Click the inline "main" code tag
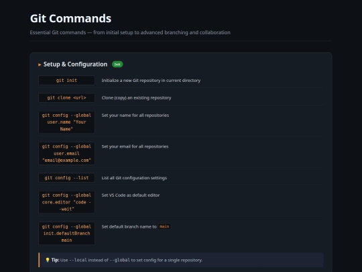This screenshot has height=272, width=362. tap(164, 226)
